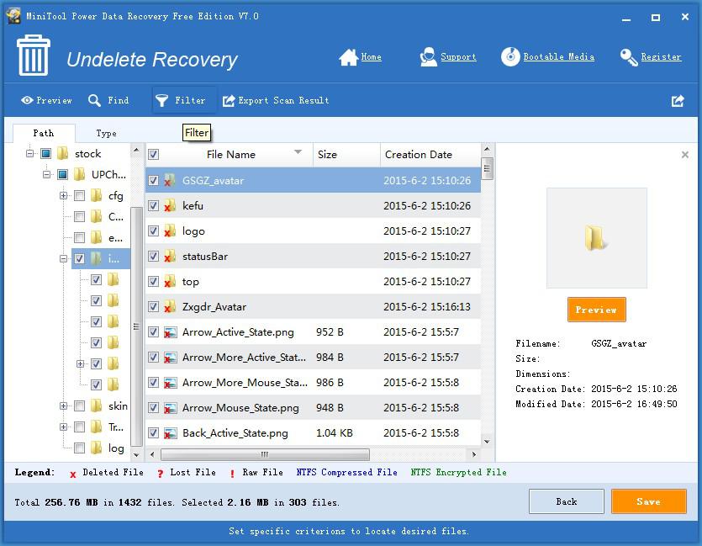The width and height of the screenshot is (702, 546).
Task: Uncheck the GSGZ_avatar row checkbox
Action: [153, 180]
